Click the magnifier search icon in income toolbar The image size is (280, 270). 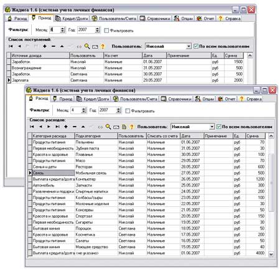[87, 46]
